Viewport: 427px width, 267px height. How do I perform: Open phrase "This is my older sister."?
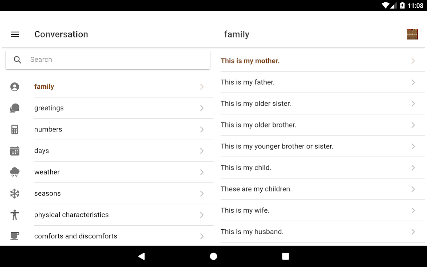click(x=256, y=104)
